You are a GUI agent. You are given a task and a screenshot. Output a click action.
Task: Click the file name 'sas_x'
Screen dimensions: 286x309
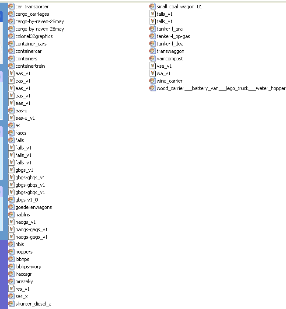(x=22, y=296)
